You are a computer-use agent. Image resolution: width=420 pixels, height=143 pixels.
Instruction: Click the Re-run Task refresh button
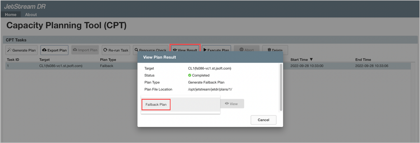[x=116, y=50]
